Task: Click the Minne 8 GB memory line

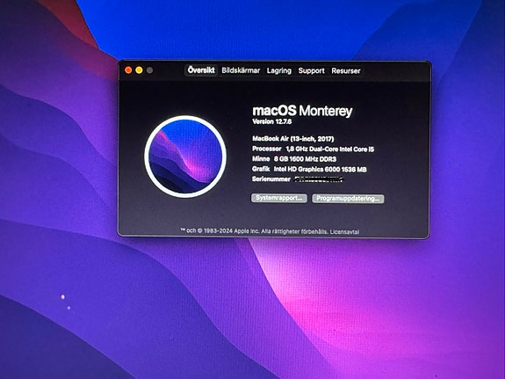Action: [294, 159]
